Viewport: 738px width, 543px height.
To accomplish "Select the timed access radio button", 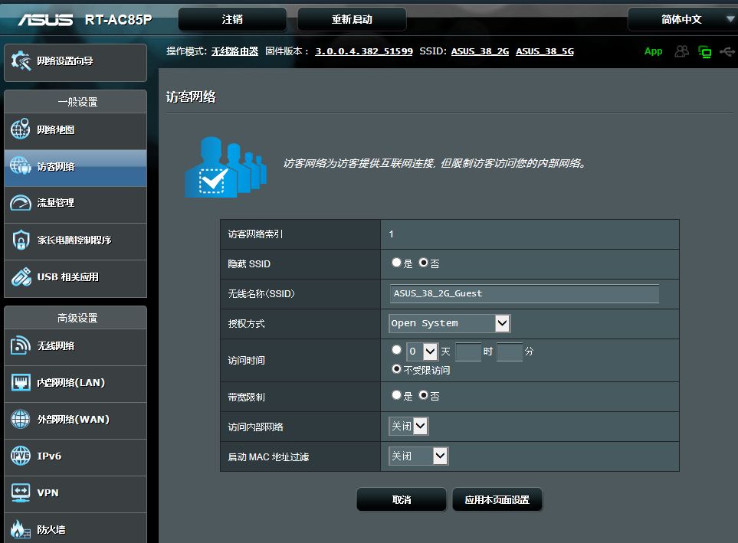I will pyautogui.click(x=396, y=349).
